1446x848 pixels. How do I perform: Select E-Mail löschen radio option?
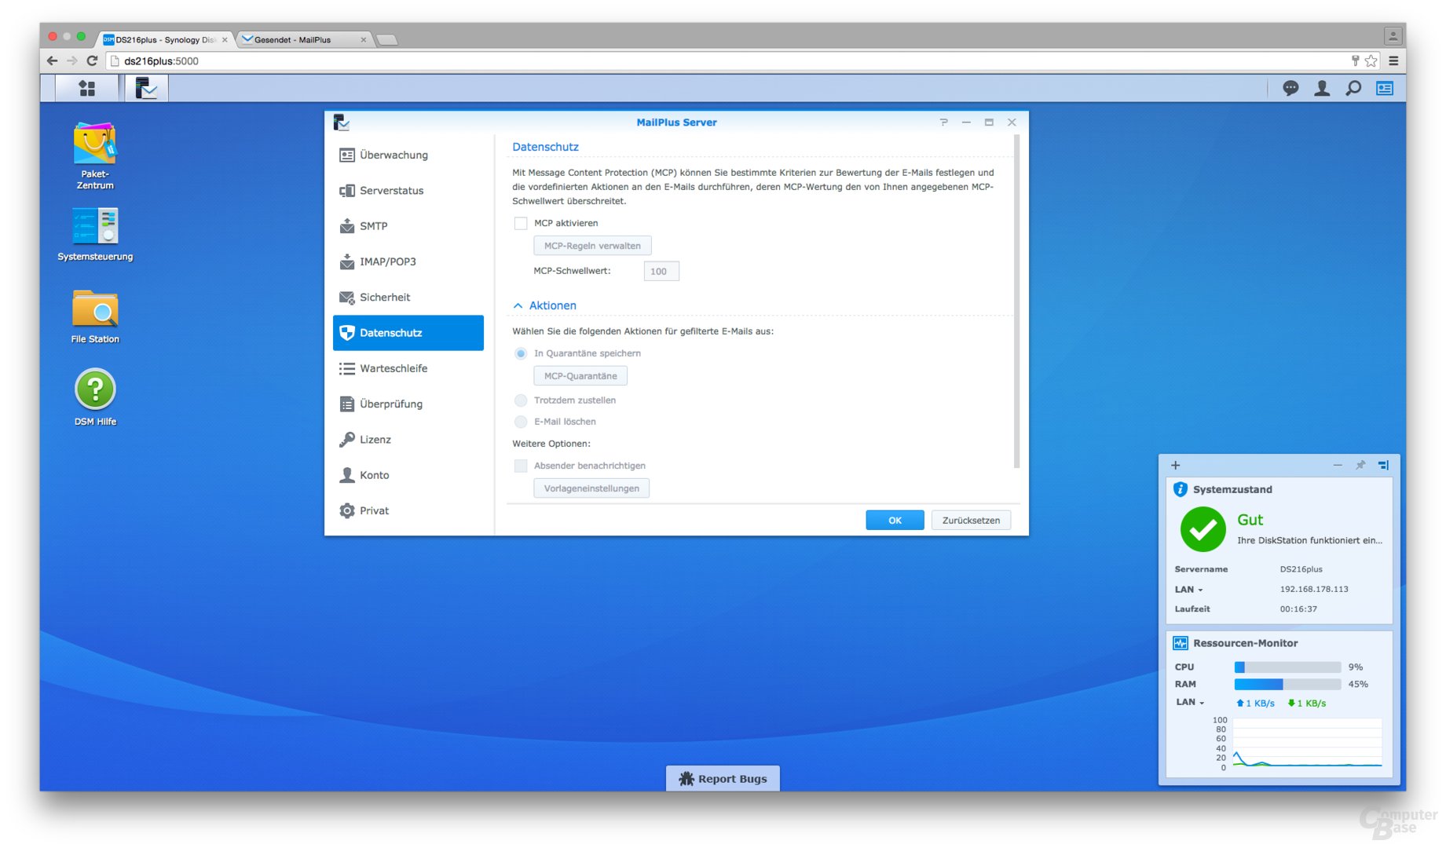[x=521, y=422]
